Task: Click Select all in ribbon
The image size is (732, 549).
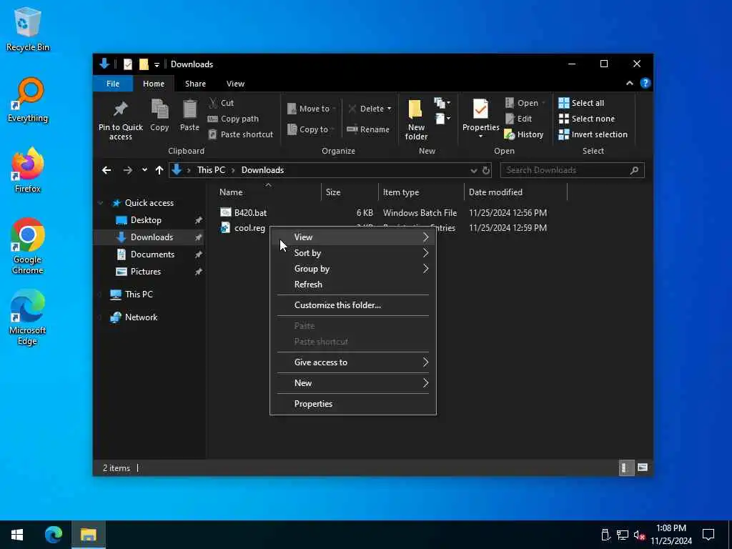Action: (581, 103)
